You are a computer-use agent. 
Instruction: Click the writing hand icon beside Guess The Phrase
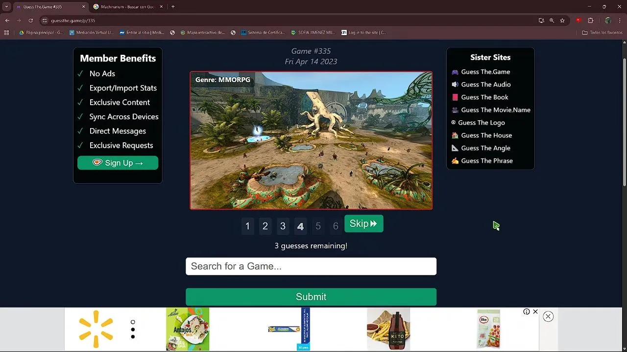(455, 161)
